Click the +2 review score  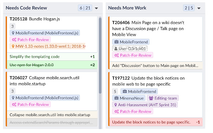[93, 65]
